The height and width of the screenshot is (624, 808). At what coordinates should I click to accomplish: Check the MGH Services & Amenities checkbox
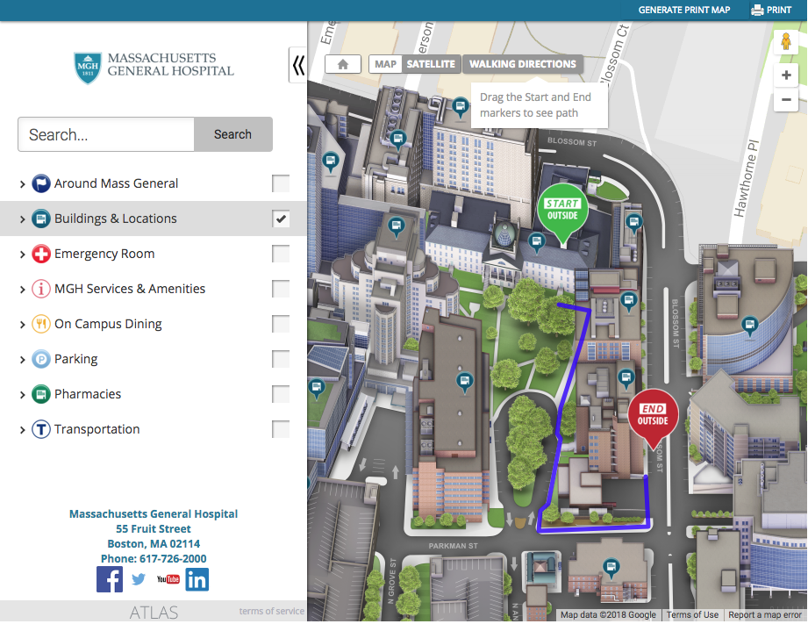pos(281,289)
